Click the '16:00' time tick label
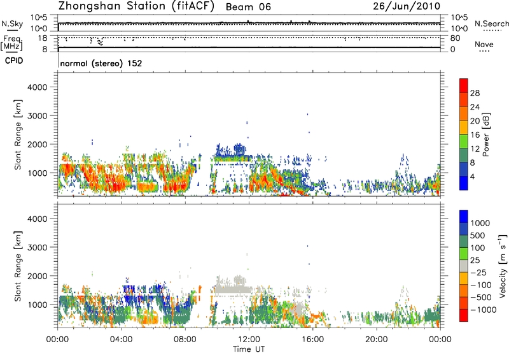The height and width of the screenshot is (353, 509). click(312, 340)
